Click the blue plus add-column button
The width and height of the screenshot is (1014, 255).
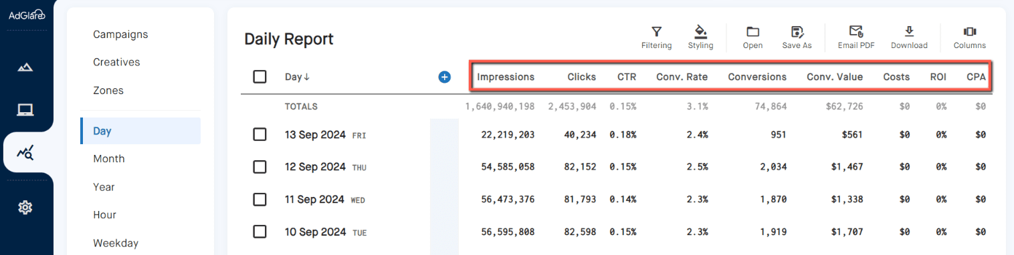pyautogui.click(x=444, y=77)
